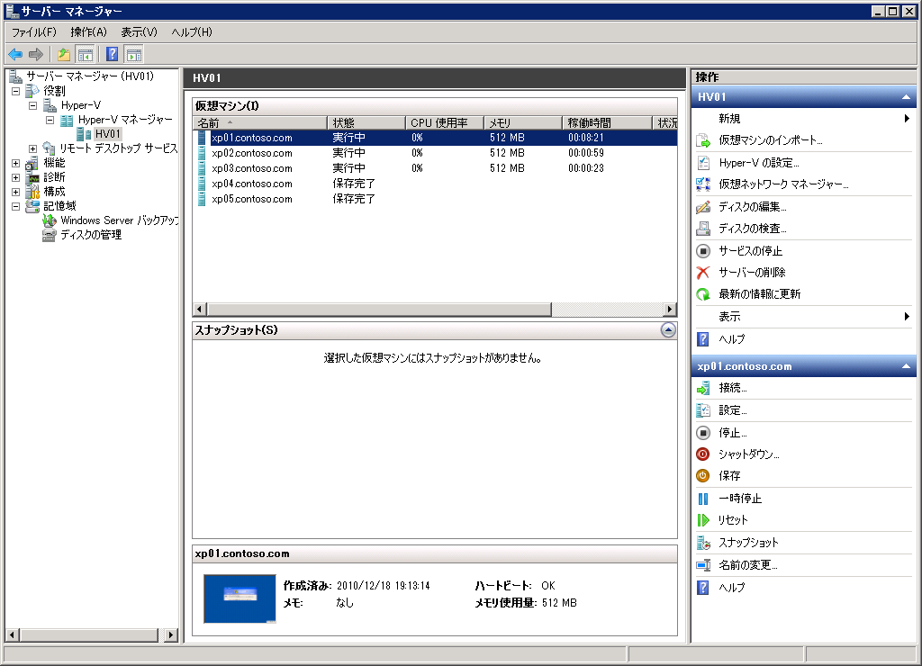
Task: Click the Back arrow toolbar icon
Action: (x=15, y=55)
